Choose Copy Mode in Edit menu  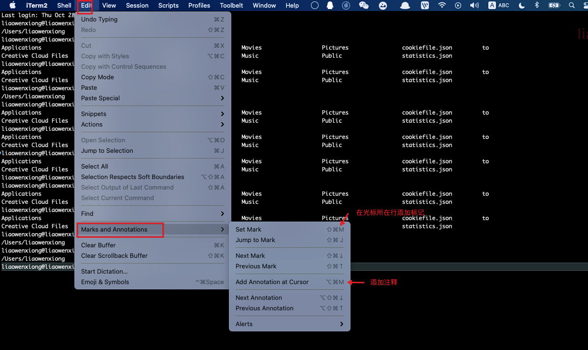(153, 77)
